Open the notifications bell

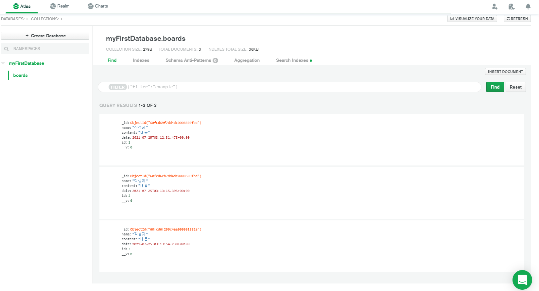pyautogui.click(x=528, y=7)
